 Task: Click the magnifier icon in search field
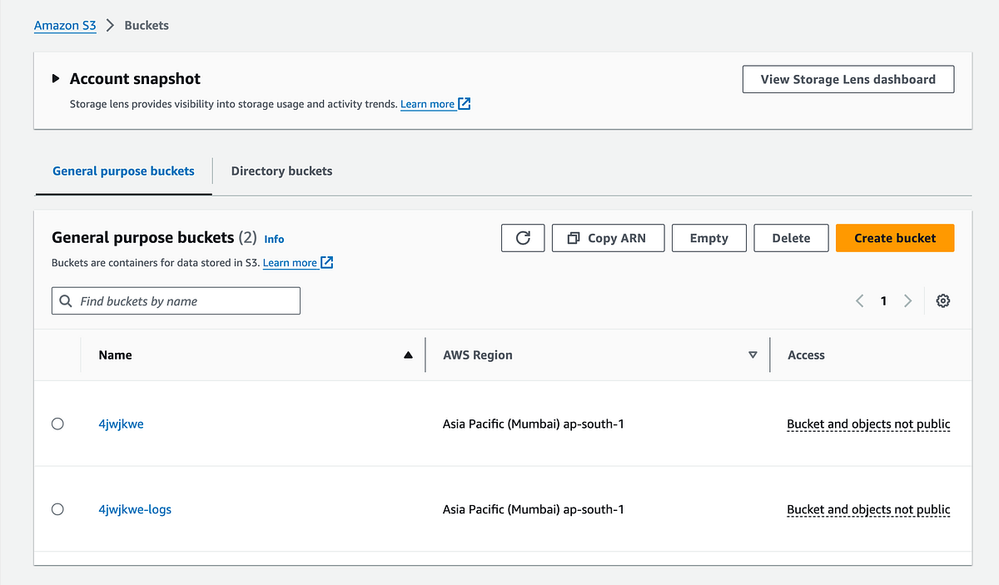tap(66, 300)
